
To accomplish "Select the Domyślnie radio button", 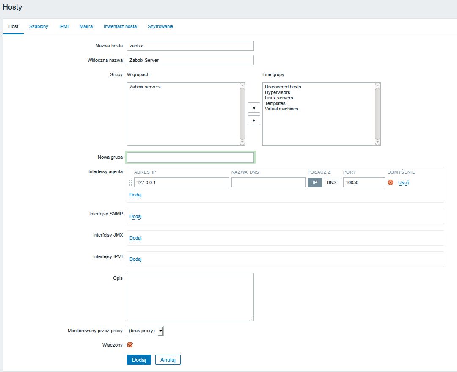I will click(391, 182).
